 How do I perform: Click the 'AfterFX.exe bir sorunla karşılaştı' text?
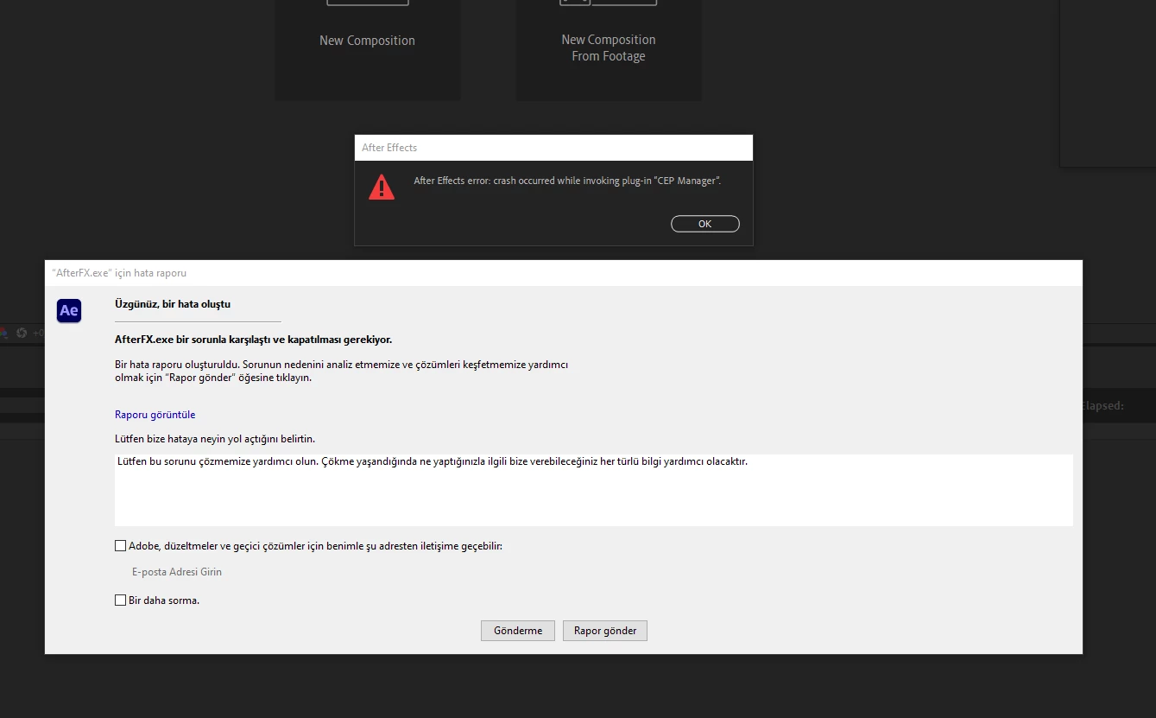pos(253,340)
